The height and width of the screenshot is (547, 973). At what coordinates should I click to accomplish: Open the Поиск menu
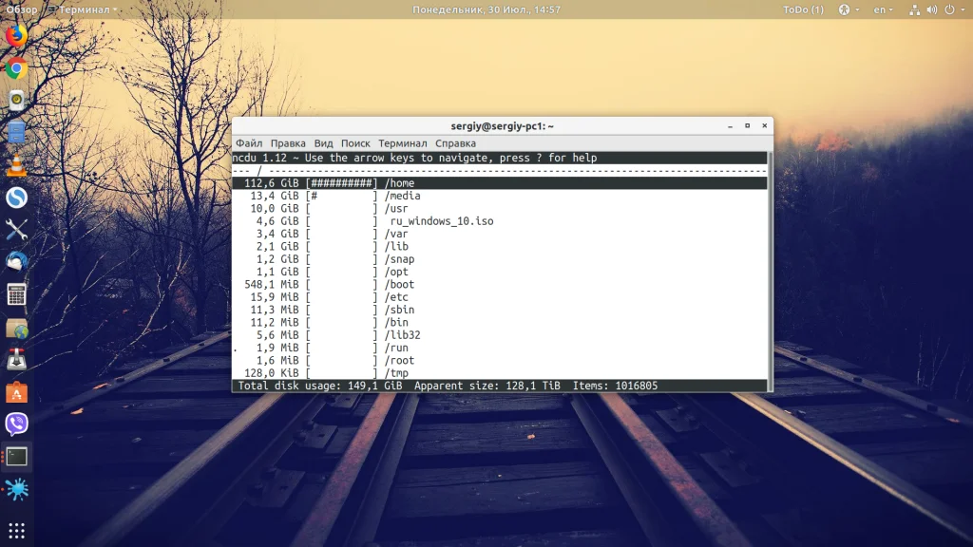click(355, 143)
